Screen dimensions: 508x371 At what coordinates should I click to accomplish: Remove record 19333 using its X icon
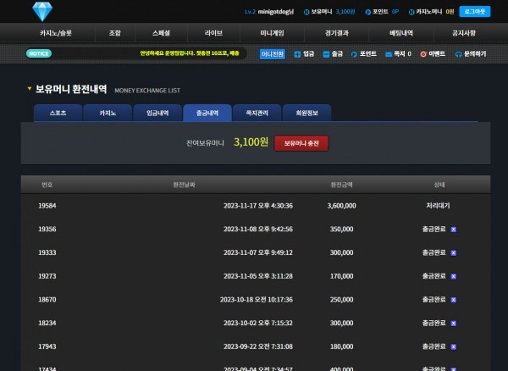click(454, 252)
